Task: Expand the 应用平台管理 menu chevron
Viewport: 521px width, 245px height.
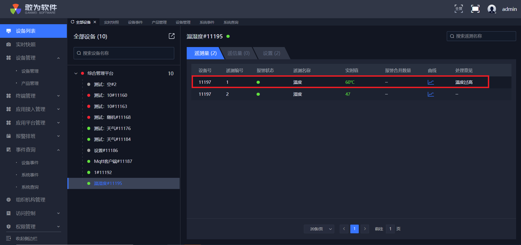Action: coord(58,123)
